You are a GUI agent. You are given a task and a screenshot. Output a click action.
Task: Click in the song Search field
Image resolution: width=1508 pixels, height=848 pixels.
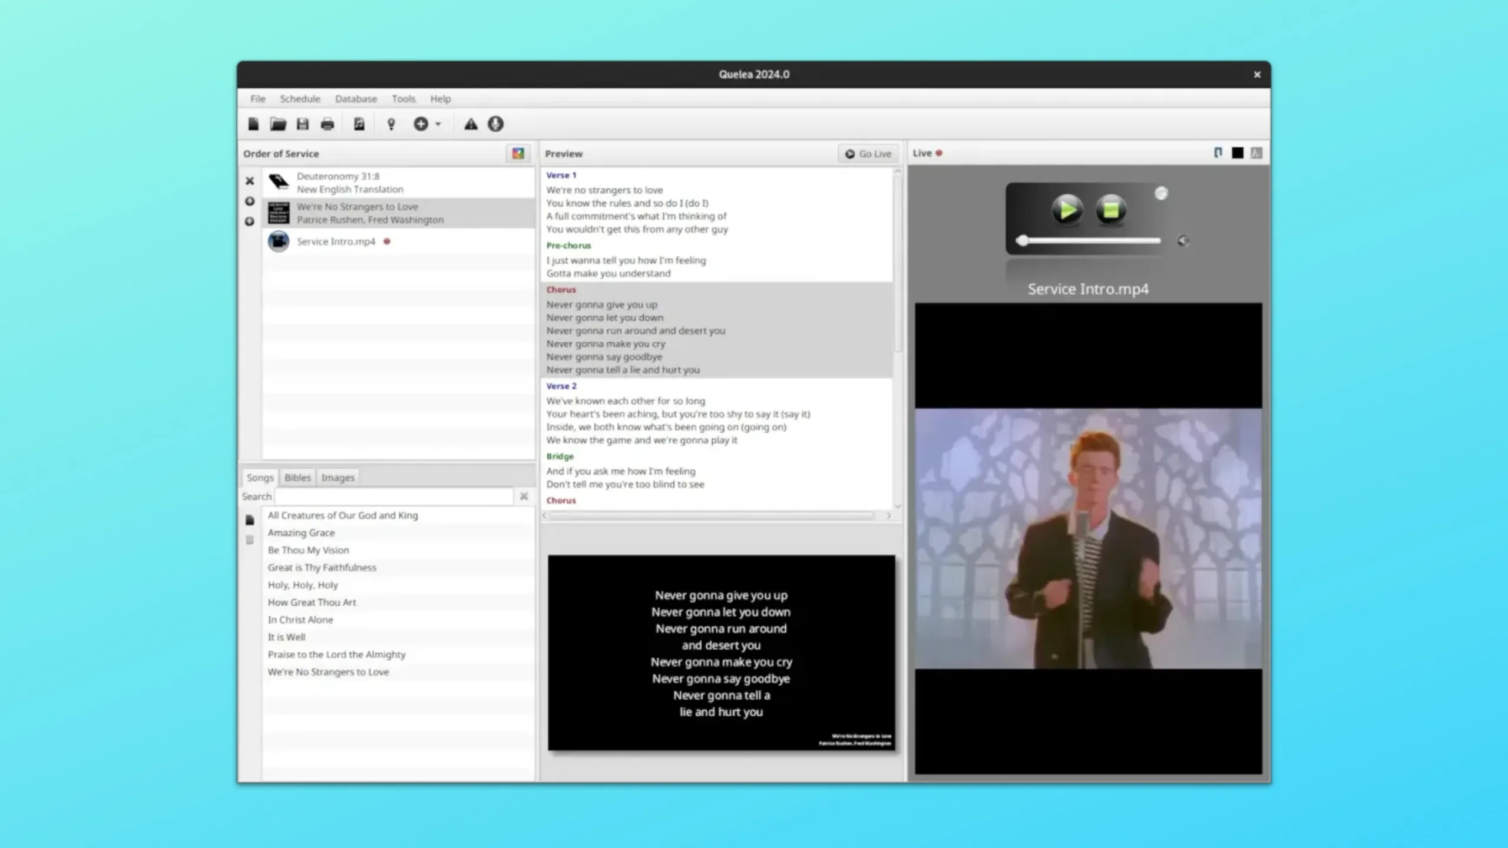394,496
